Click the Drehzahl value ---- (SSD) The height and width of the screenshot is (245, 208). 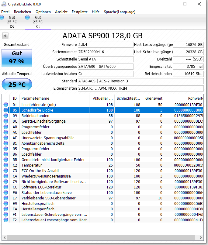click(x=188, y=59)
